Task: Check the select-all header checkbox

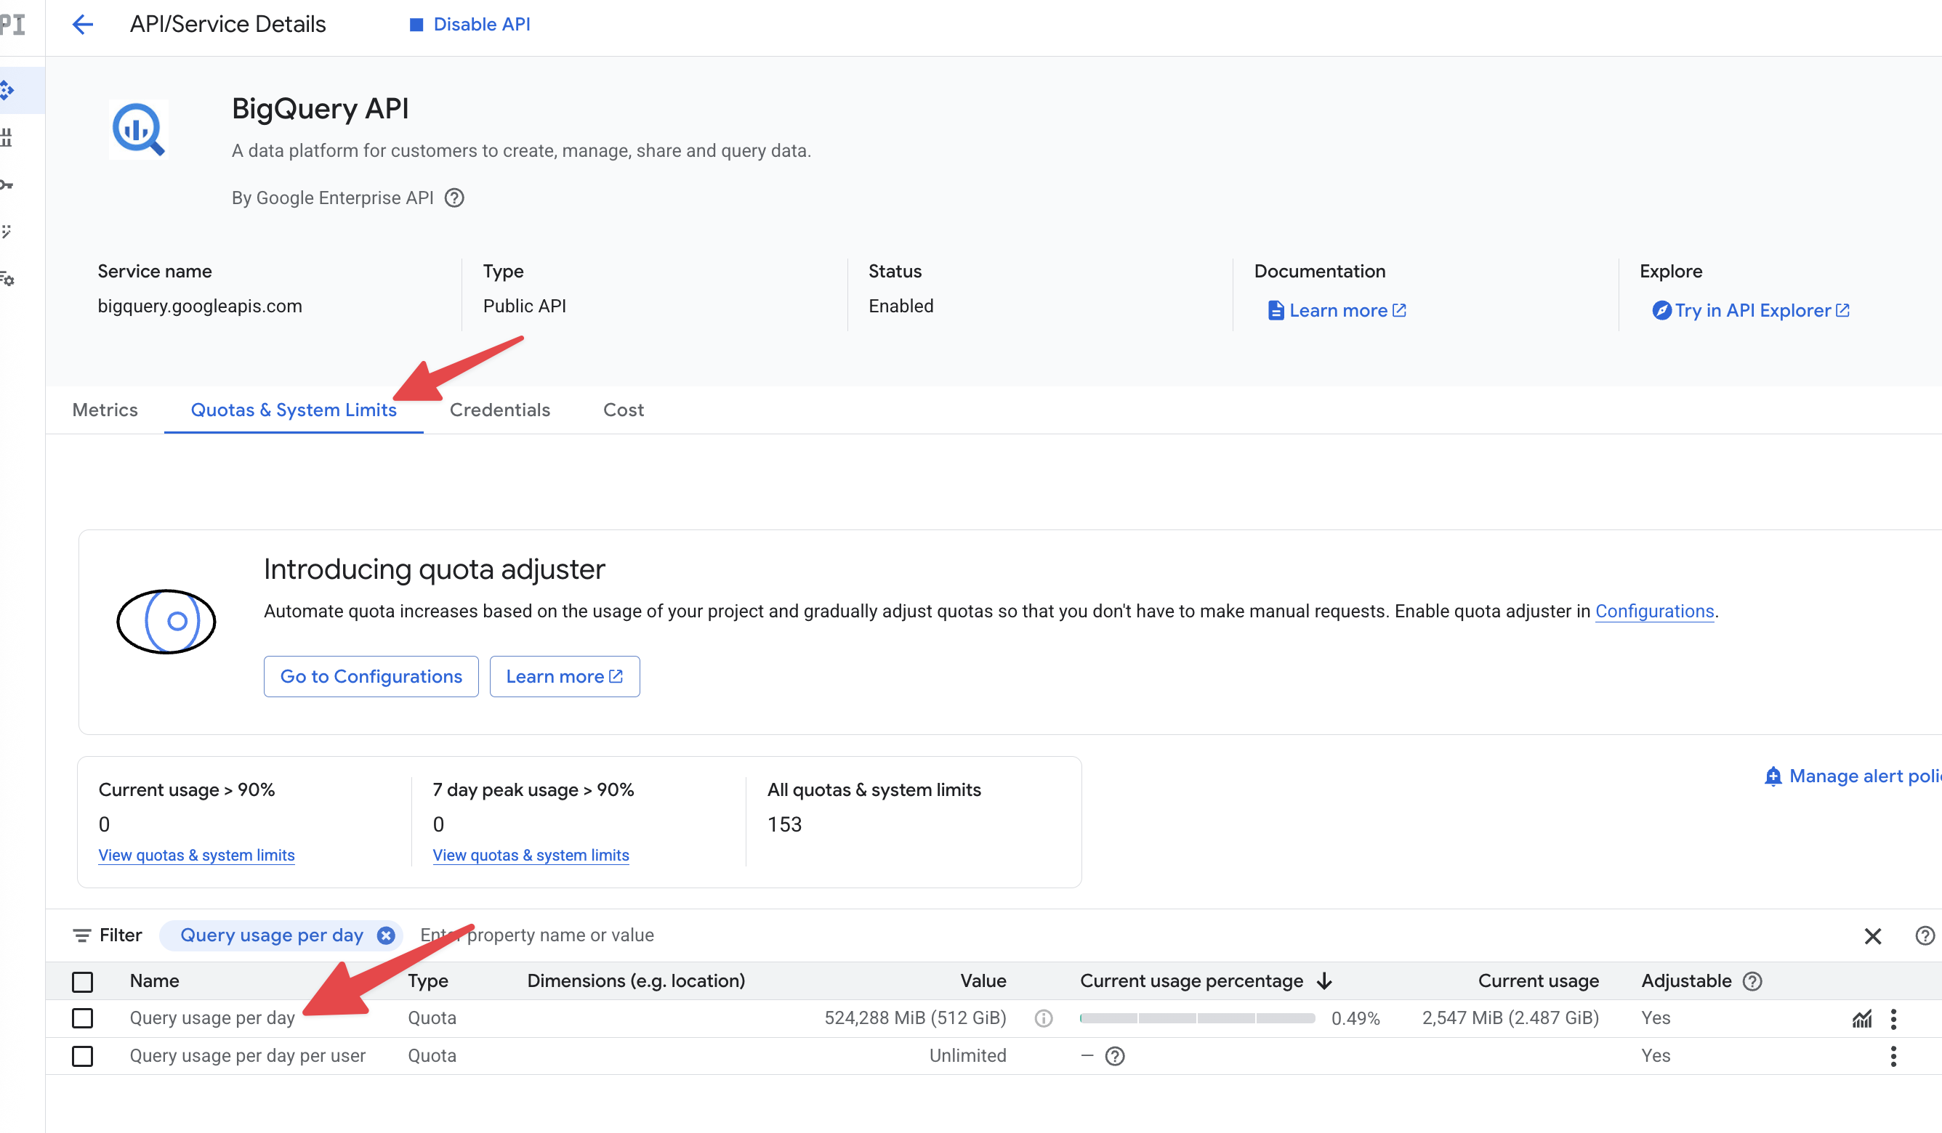Action: point(82,982)
